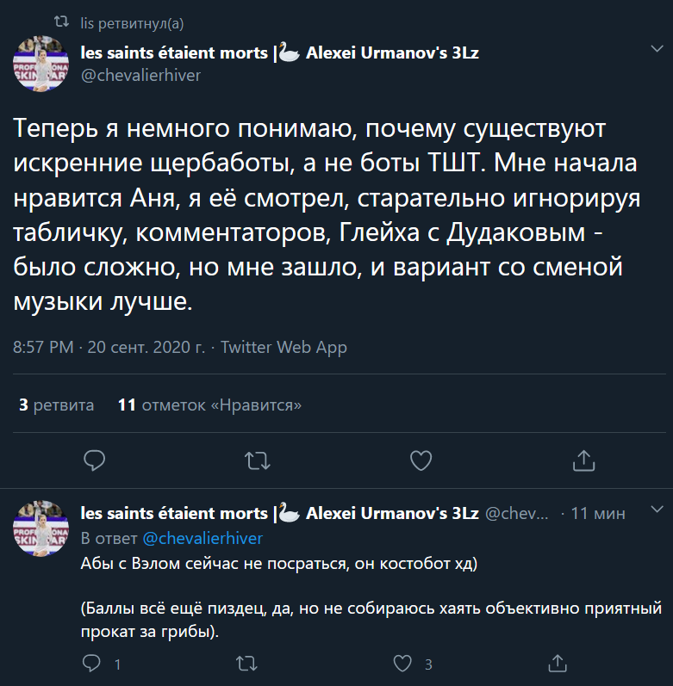Screen dimensions: 673x686
Task: Retweet the reply tweet about Вэл
Action: tap(246, 664)
